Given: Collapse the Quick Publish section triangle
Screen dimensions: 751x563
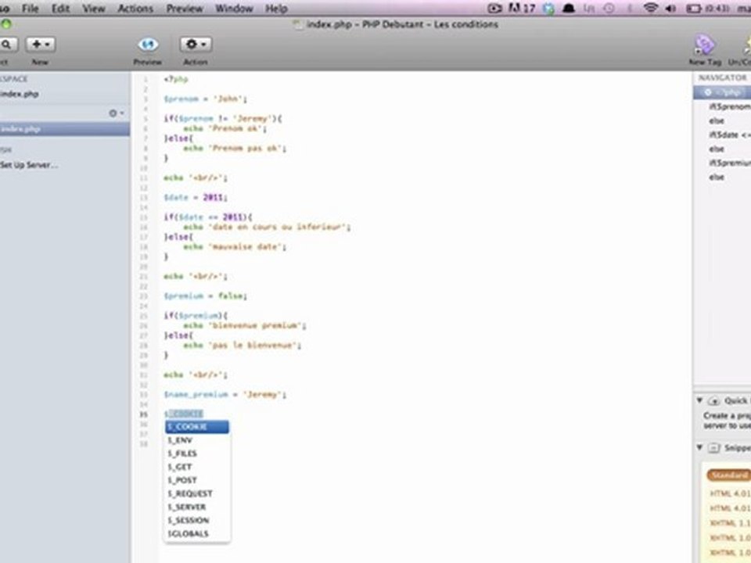Looking at the screenshot, I should [x=699, y=400].
